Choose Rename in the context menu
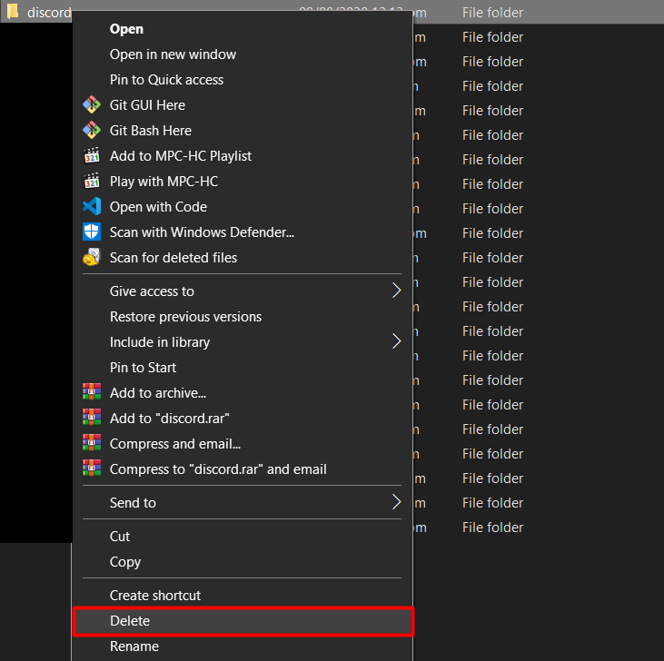The image size is (664, 661). point(134,646)
